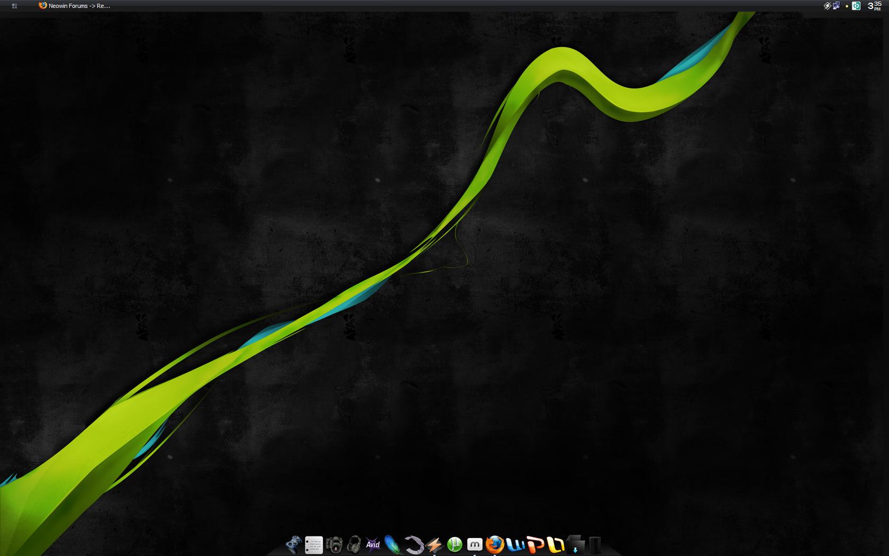
Task: Open Microsoft Word from dock
Action: pyautogui.click(x=515, y=544)
